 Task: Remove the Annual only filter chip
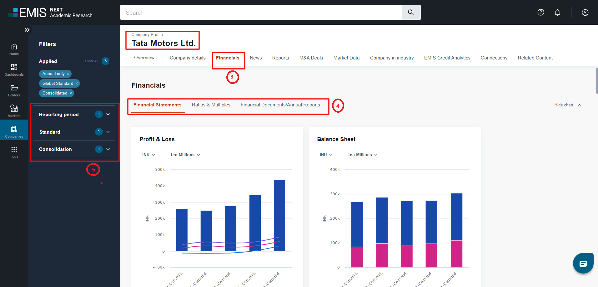(68, 74)
